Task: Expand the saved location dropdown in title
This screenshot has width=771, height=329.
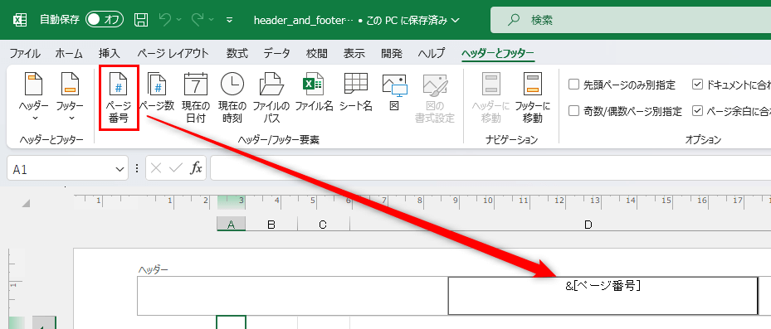Action: [x=455, y=20]
